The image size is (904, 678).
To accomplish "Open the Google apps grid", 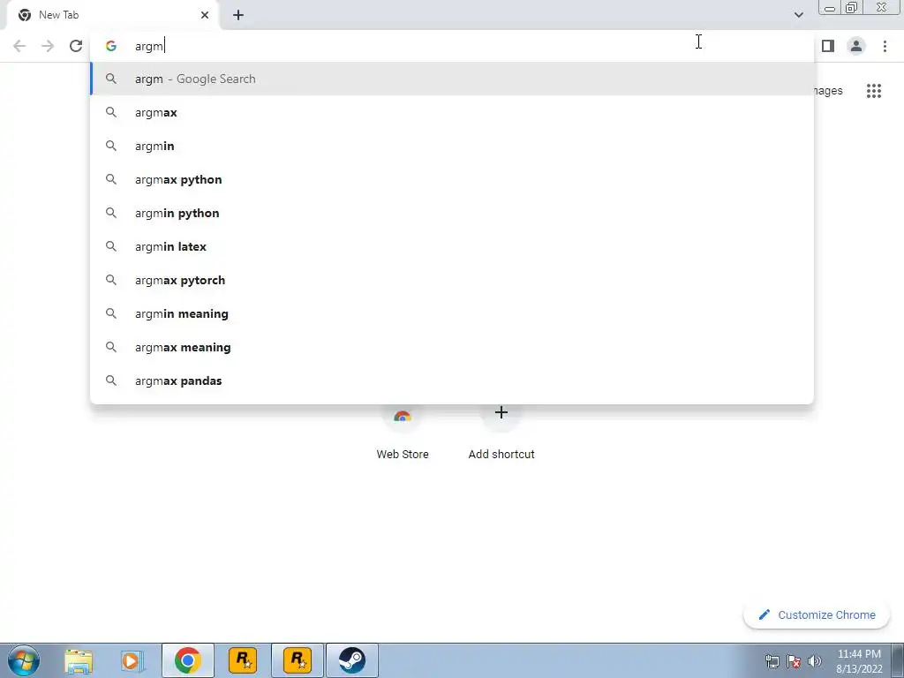I will click(873, 91).
